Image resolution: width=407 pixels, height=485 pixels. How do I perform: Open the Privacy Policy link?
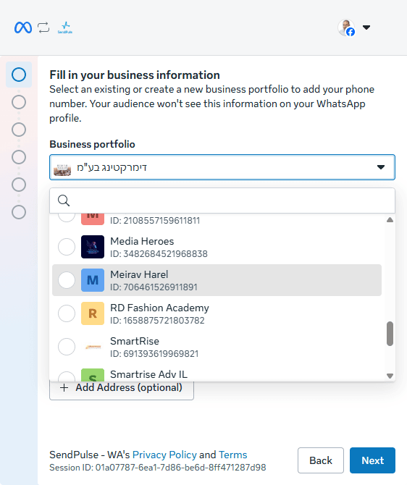(164, 455)
